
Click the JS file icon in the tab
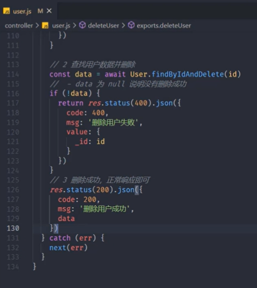tap(6, 11)
